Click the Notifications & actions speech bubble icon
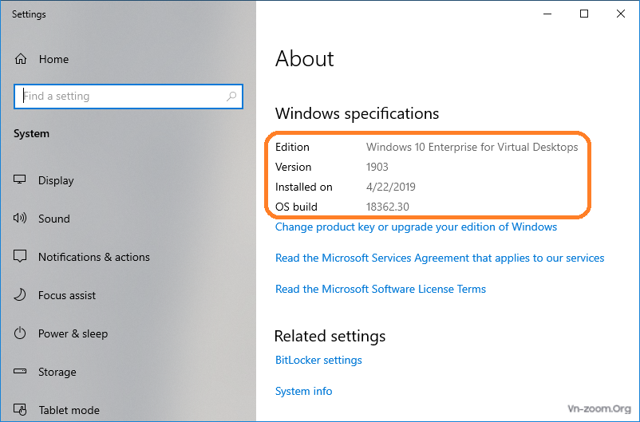This screenshot has width=640, height=422. [20, 256]
